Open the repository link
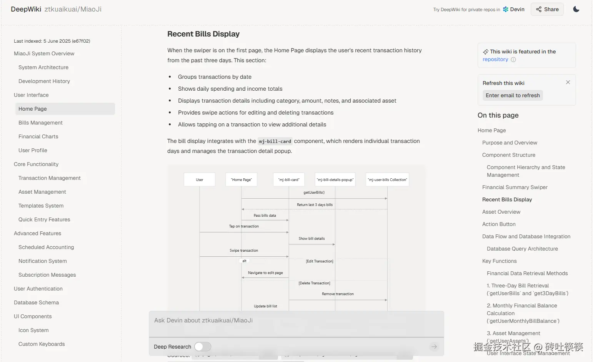593x362 pixels. (495, 60)
